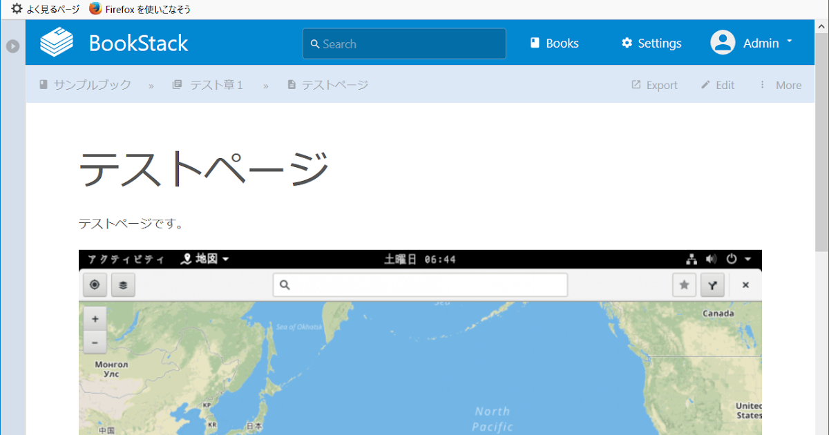The height and width of the screenshot is (435, 829).
Task: Toggle the favorites star in Maps toolbar
Action: pyautogui.click(x=684, y=284)
